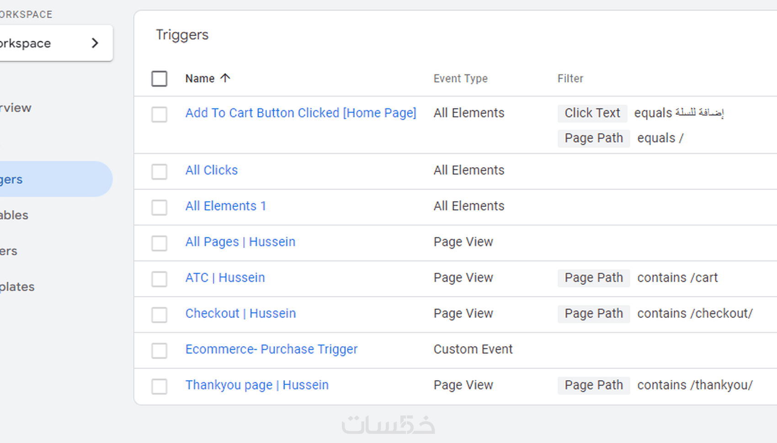
Task: Tick the checkbox for All Elements 1
Action: 159,207
